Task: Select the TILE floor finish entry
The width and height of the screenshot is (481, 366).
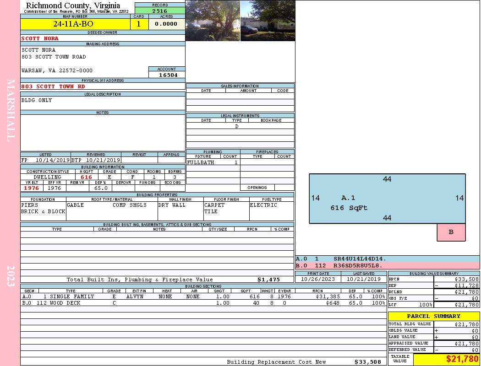Action: click(211, 211)
